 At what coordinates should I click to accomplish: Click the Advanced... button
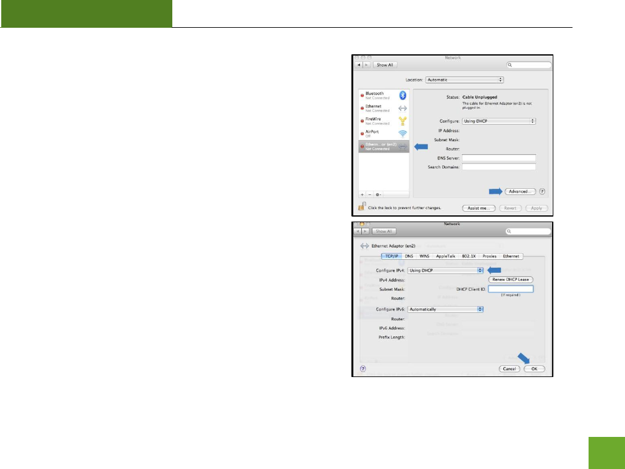(520, 191)
